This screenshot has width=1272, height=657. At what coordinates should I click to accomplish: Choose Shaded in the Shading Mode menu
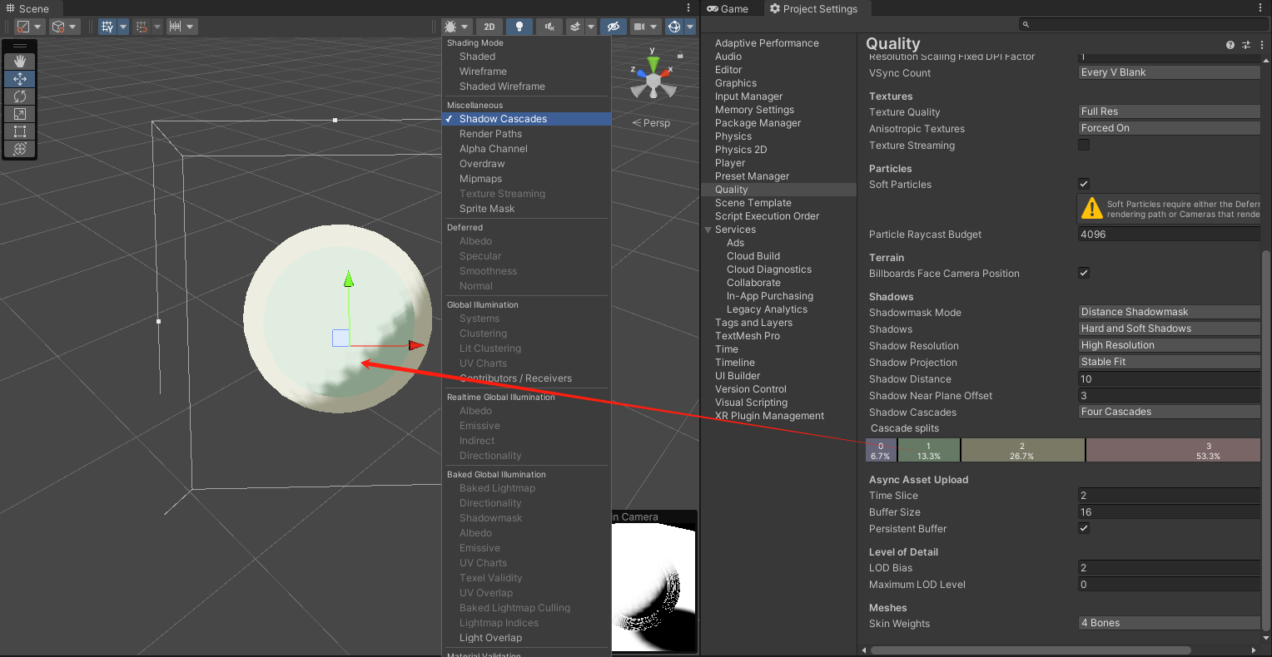coord(526,57)
